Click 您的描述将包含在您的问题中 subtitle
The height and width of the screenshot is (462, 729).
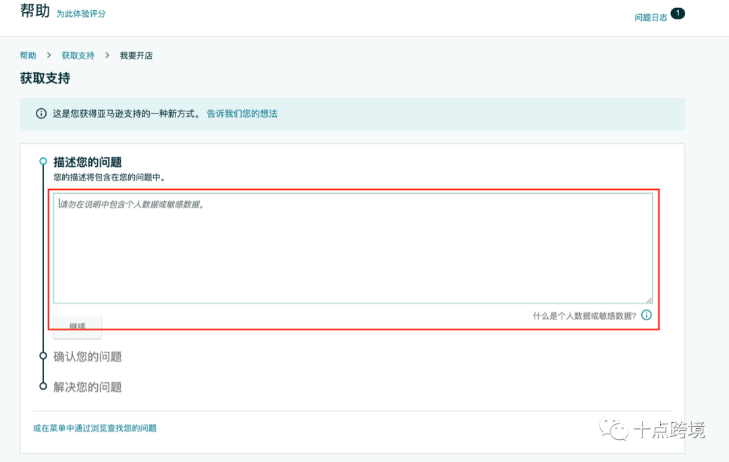click(x=109, y=177)
